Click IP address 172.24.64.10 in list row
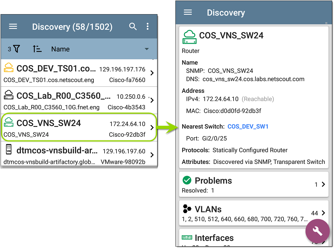The height and width of the screenshot is (248, 334). 127,124
